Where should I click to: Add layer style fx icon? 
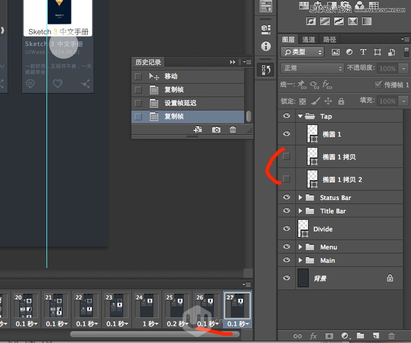[313, 335]
